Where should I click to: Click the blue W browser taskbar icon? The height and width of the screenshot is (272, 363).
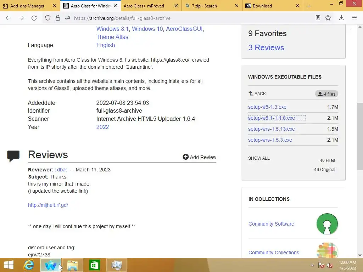click(51, 265)
